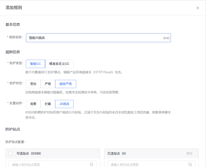Click the 已选站点 search input
The width and height of the screenshot is (206, 167).
click(x=151, y=164)
